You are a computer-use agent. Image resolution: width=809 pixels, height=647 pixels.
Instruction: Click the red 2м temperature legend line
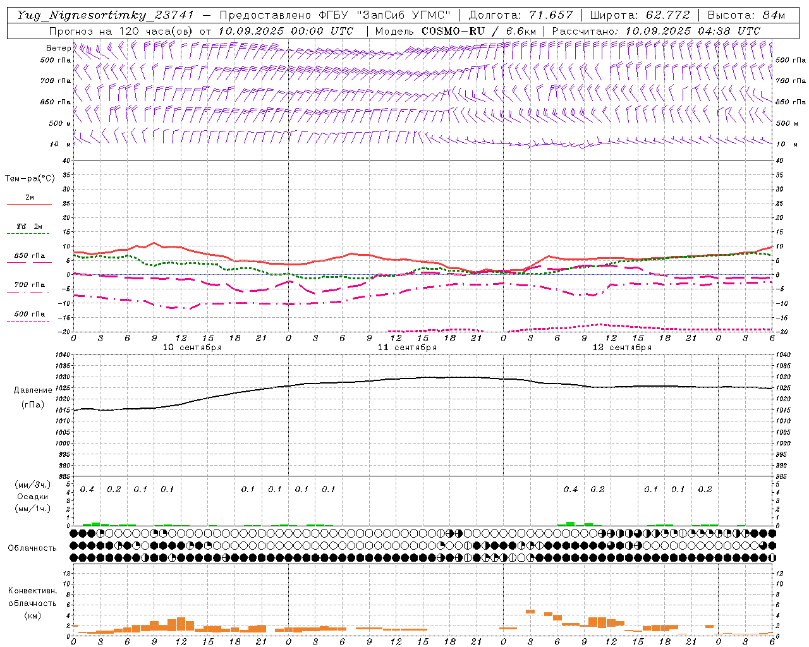click(x=29, y=205)
